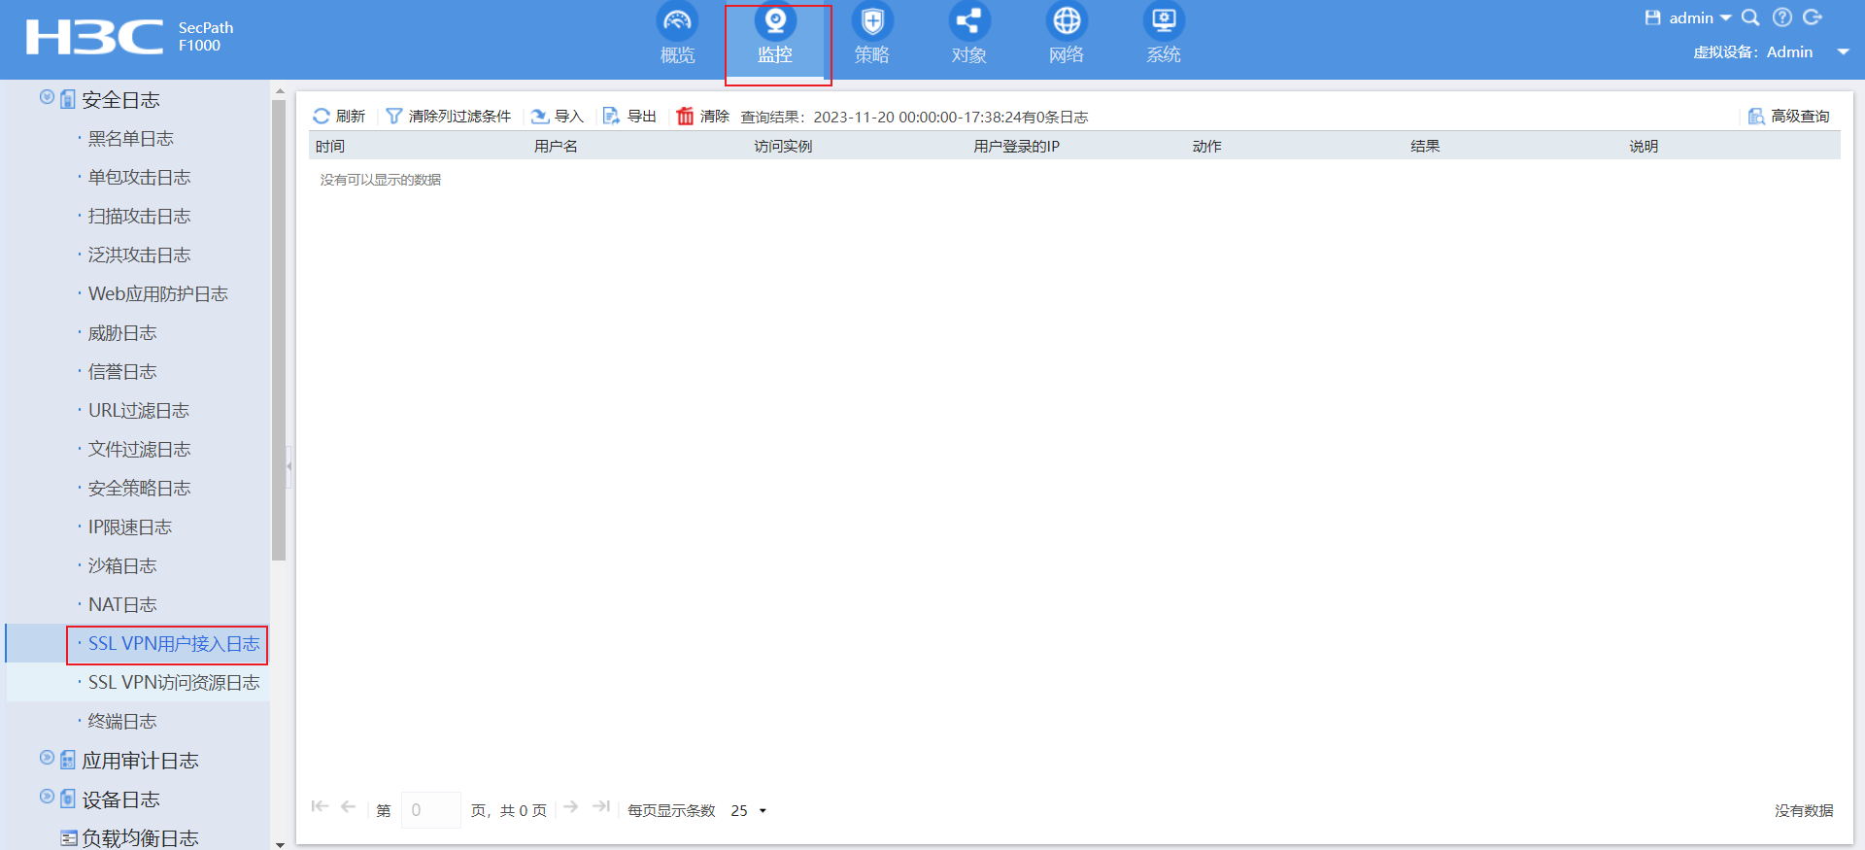Click the 清除 delete logs button
The height and width of the screenshot is (850, 1865).
tap(702, 117)
